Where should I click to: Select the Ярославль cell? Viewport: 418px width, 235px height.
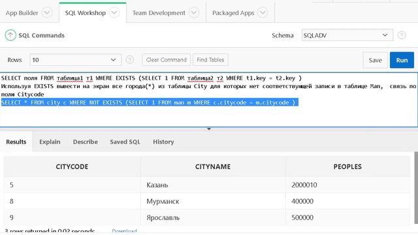(213, 217)
